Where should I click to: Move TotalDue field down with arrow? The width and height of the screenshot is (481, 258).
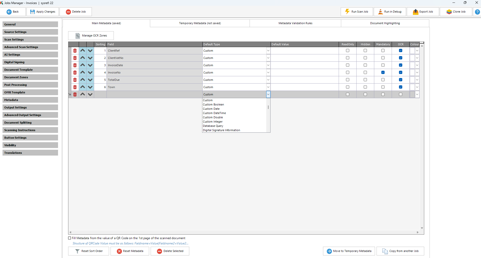pos(90,80)
